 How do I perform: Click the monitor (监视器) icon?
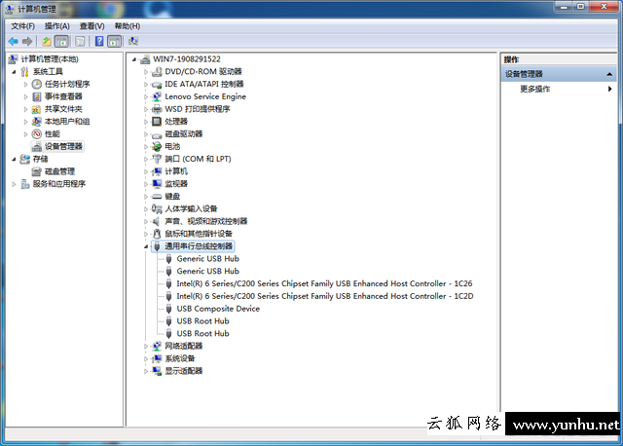pyautogui.click(x=158, y=184)
